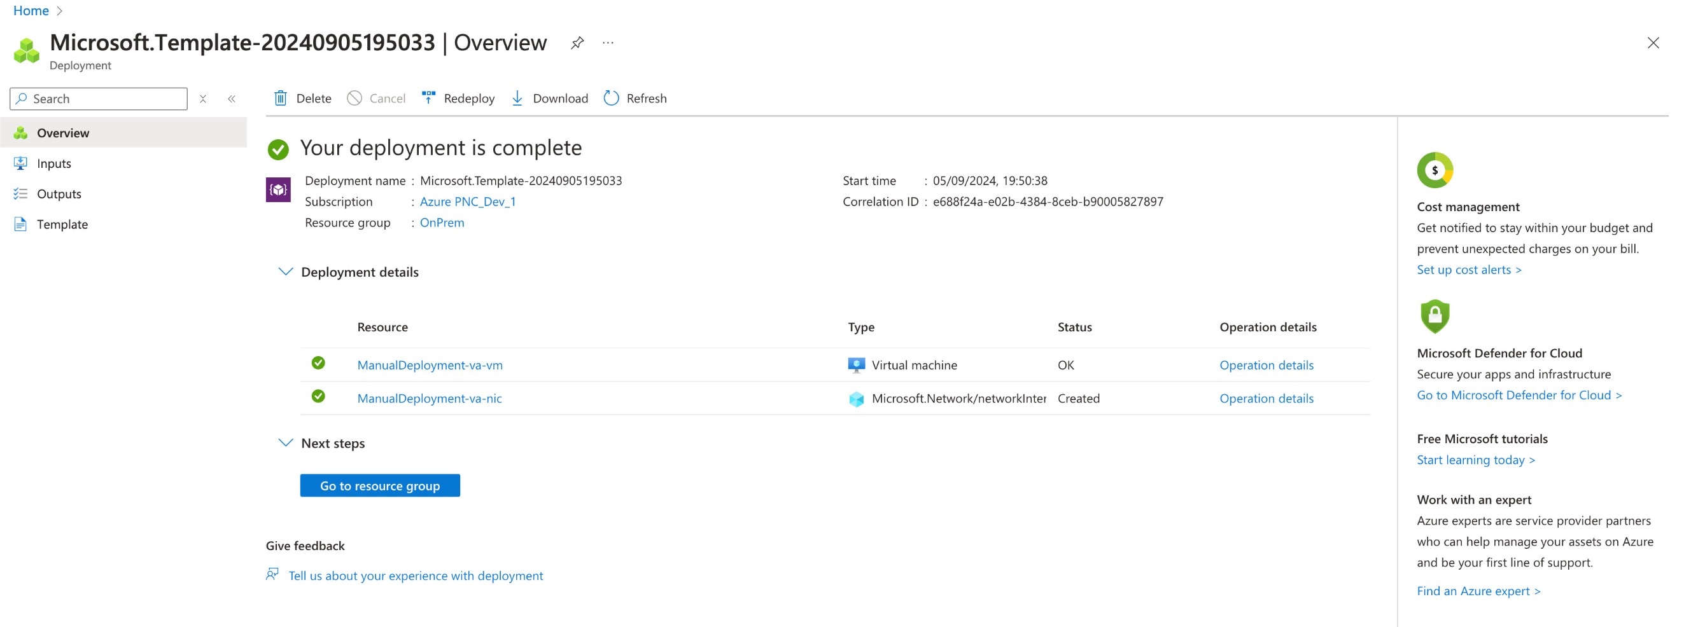Viewport: 1684px width, 627px height.
Task: Open the Template page in the sidebar
Action: 62,224
